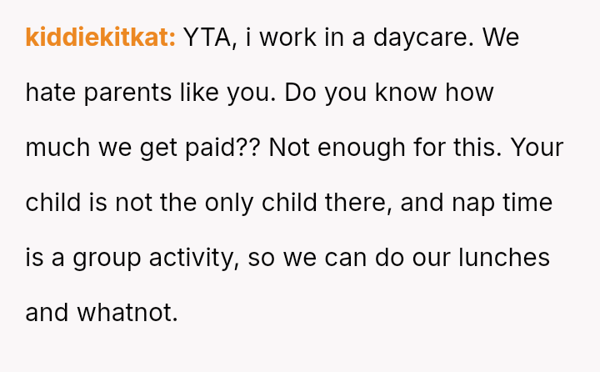Viewport: 600px width, 372px height.
Task: Click the phrase "Do you know how"
Action: tap(389, 93)
